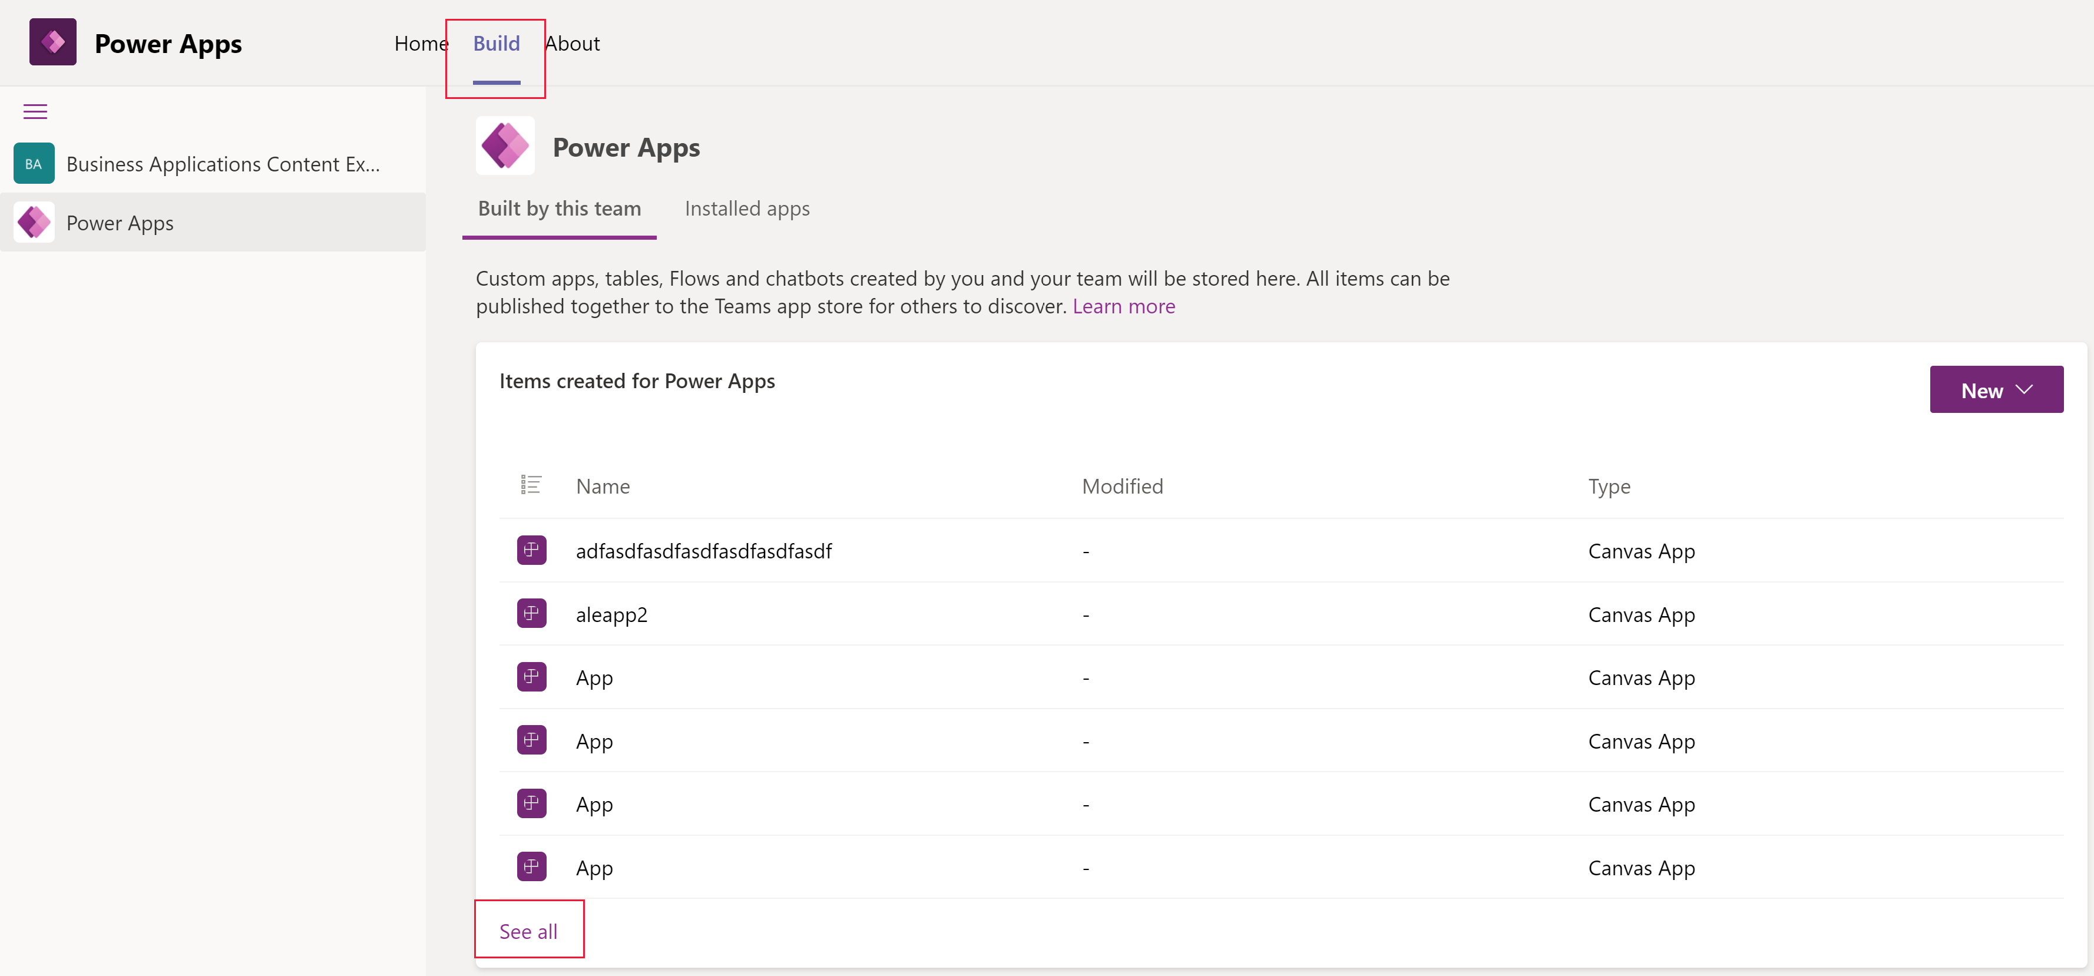
Task: Click the Name column header to sort
Action: [x=604, y=485]
